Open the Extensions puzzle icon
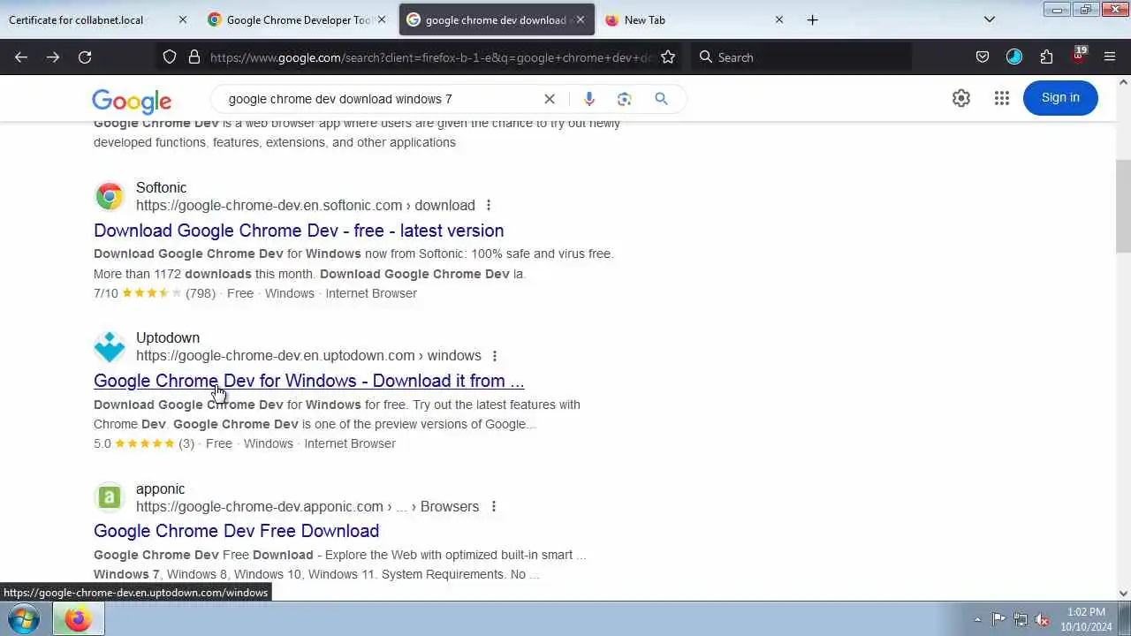The height and width of the screenshot is (636, 1131). (x=1046, y=57)
